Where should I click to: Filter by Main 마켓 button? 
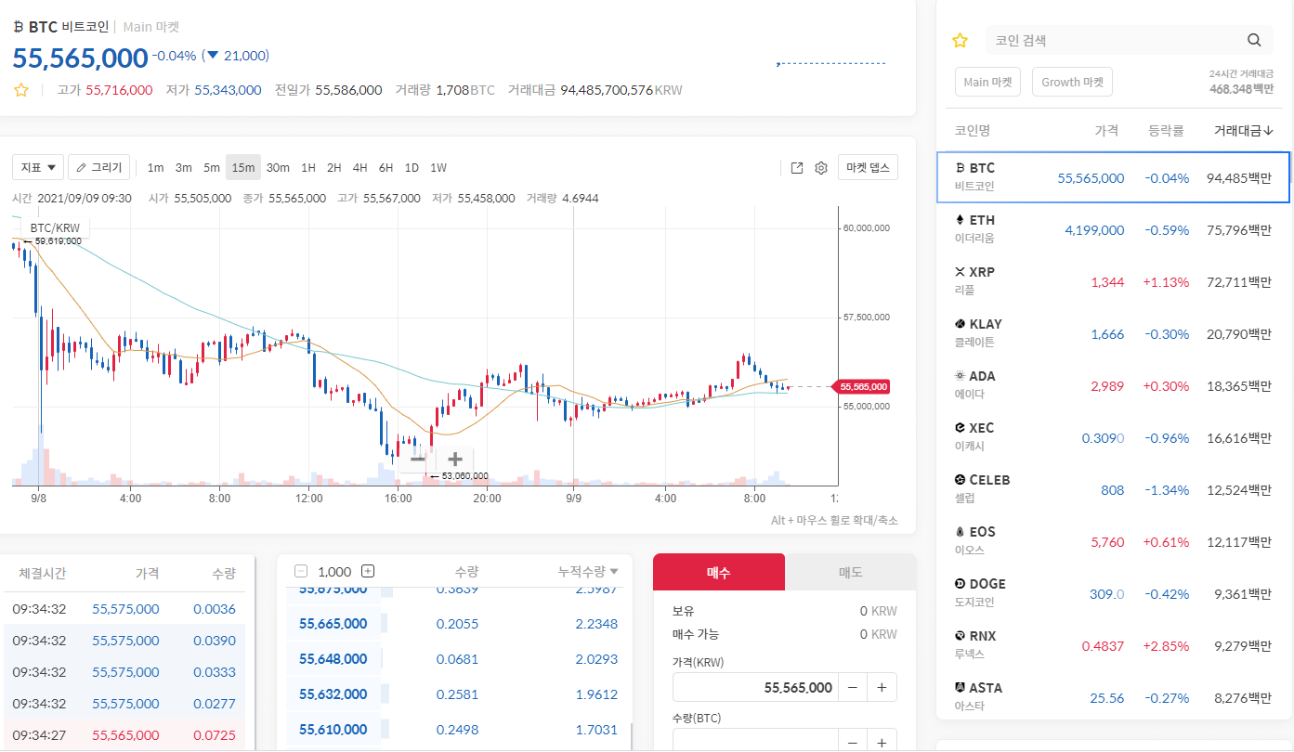point(987,82)
